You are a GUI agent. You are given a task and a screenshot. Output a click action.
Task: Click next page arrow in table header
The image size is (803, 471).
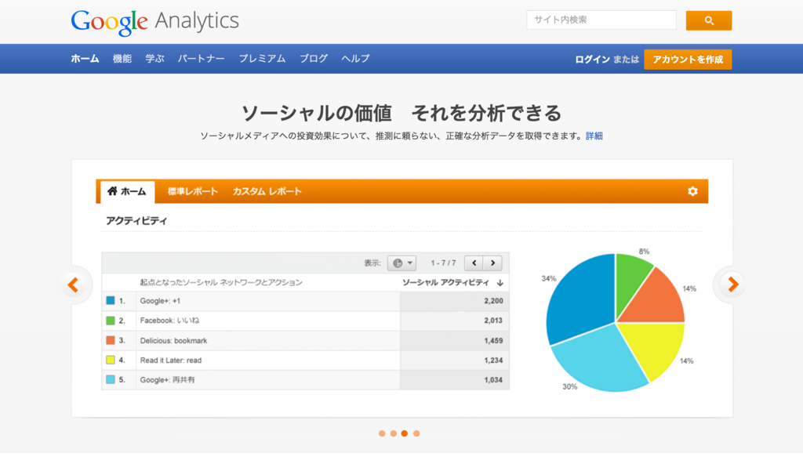pos(492,263)
